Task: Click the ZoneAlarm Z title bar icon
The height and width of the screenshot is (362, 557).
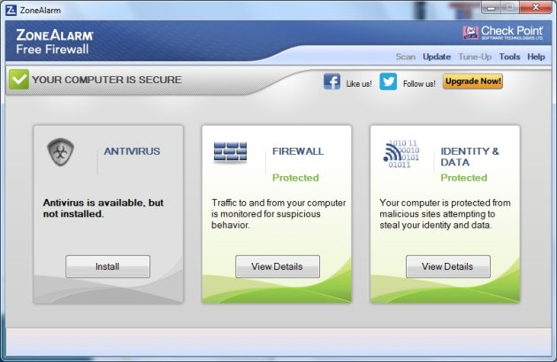Action: [x=11, y=11]
